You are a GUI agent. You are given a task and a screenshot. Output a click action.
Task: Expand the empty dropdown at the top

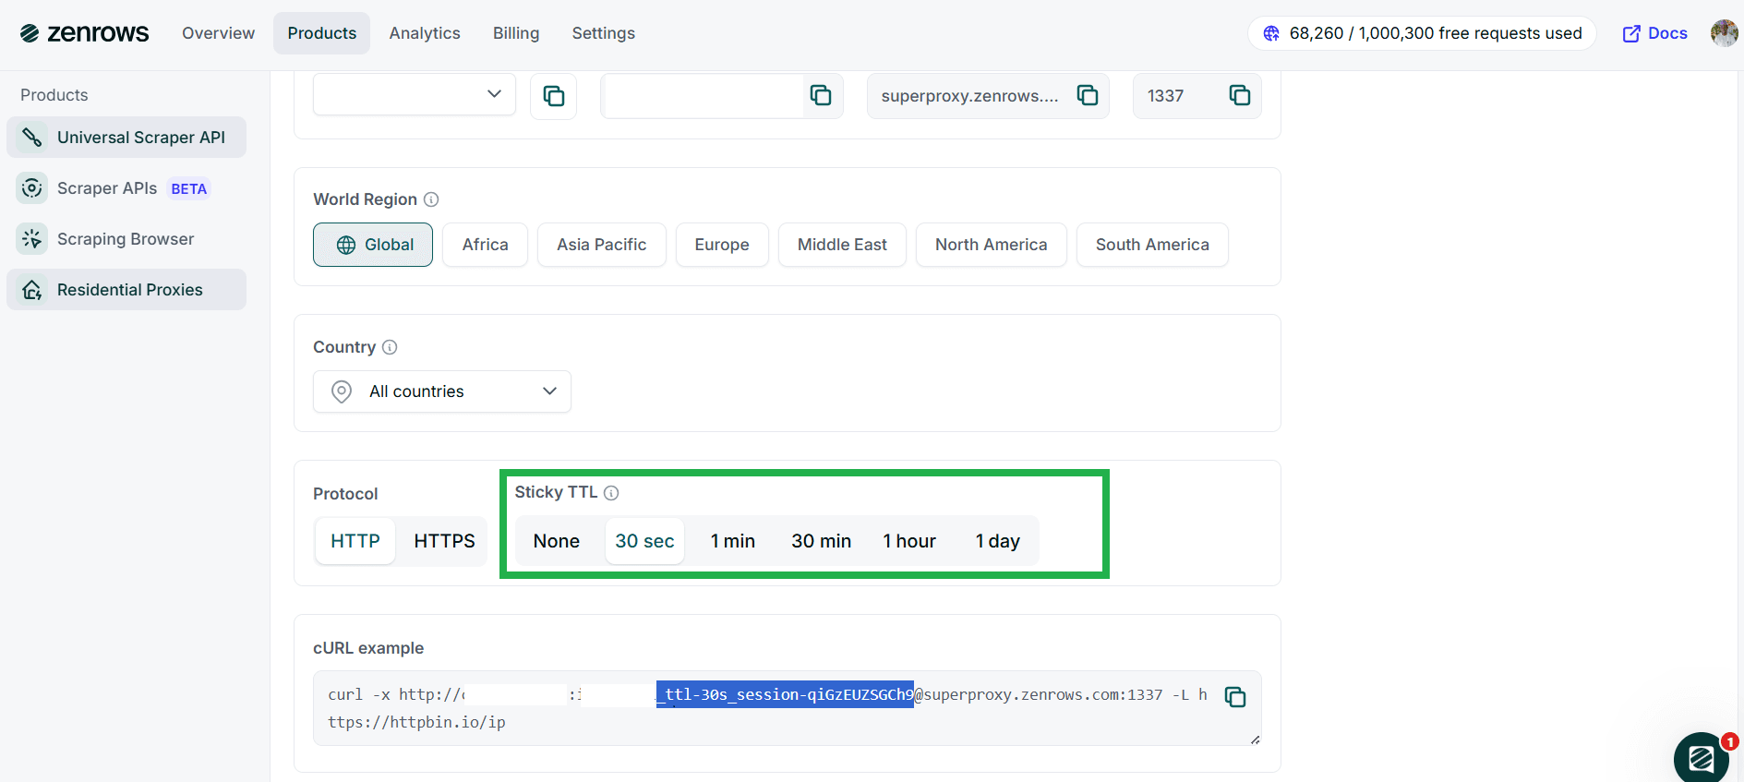pos(415,94)
